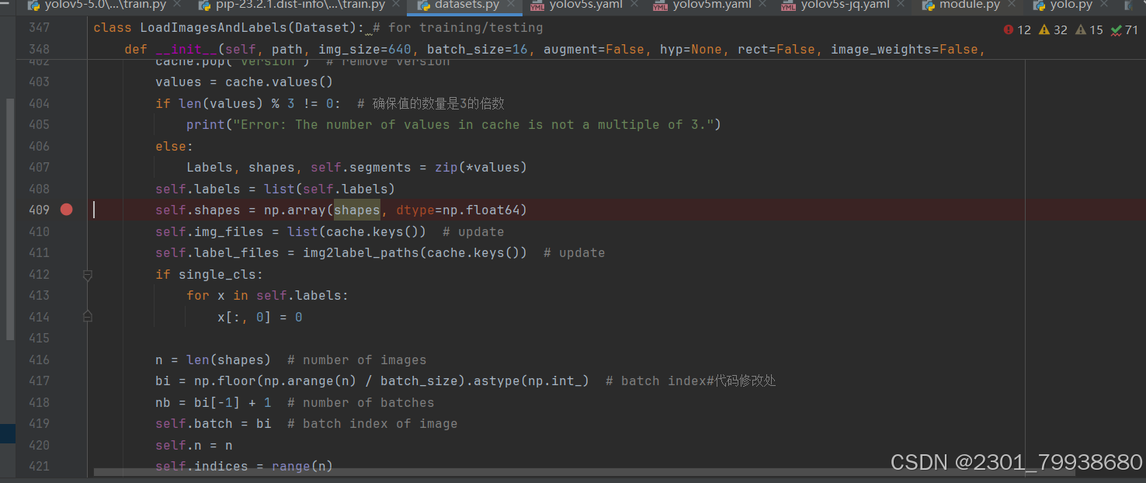1146x483 pixels.
Task: Switch to the yolov5-5.0 train.py tab
Action: pos(105,5)
